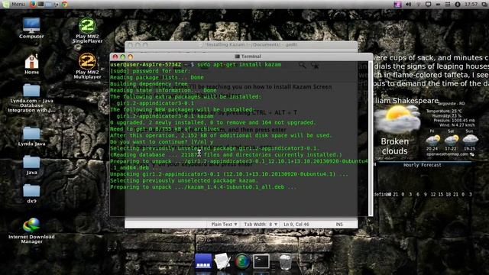
Task: Open the terminal launcher in the top panel
Action: coord(40,4)
